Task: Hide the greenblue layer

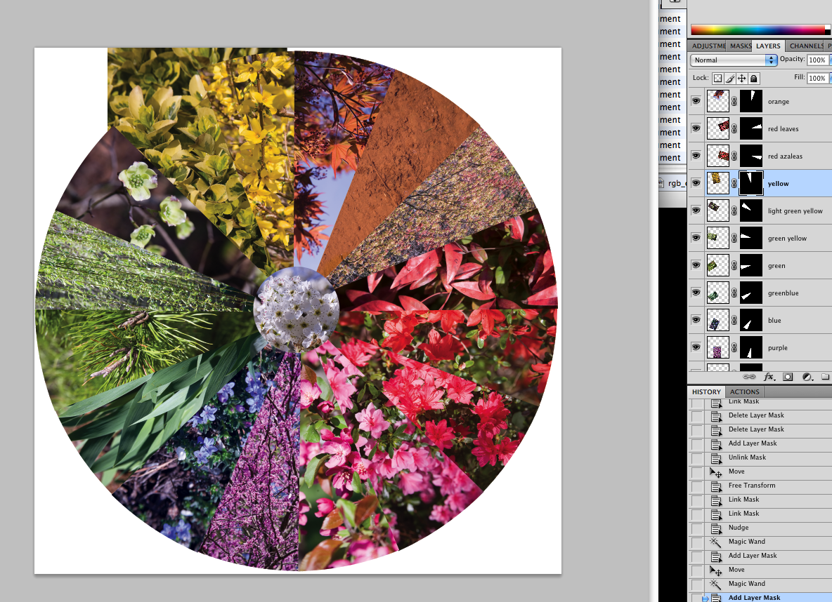Action: [696, 293]
